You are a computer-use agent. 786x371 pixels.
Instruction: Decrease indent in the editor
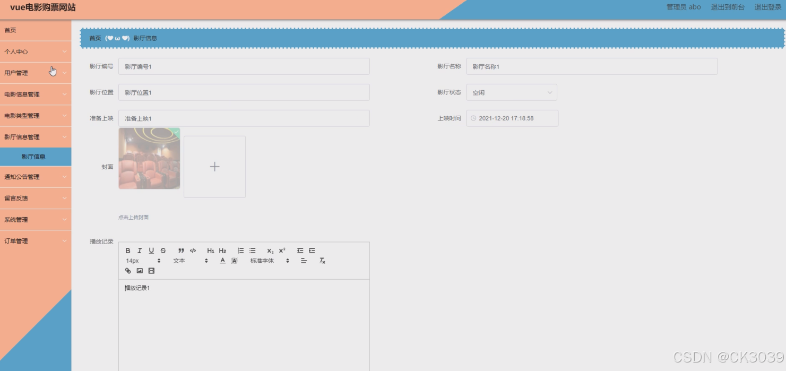(300, 251)
